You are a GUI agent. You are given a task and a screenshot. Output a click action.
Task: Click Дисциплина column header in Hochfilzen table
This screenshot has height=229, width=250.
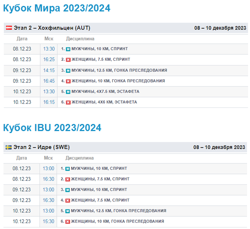[x=80, y=39]
